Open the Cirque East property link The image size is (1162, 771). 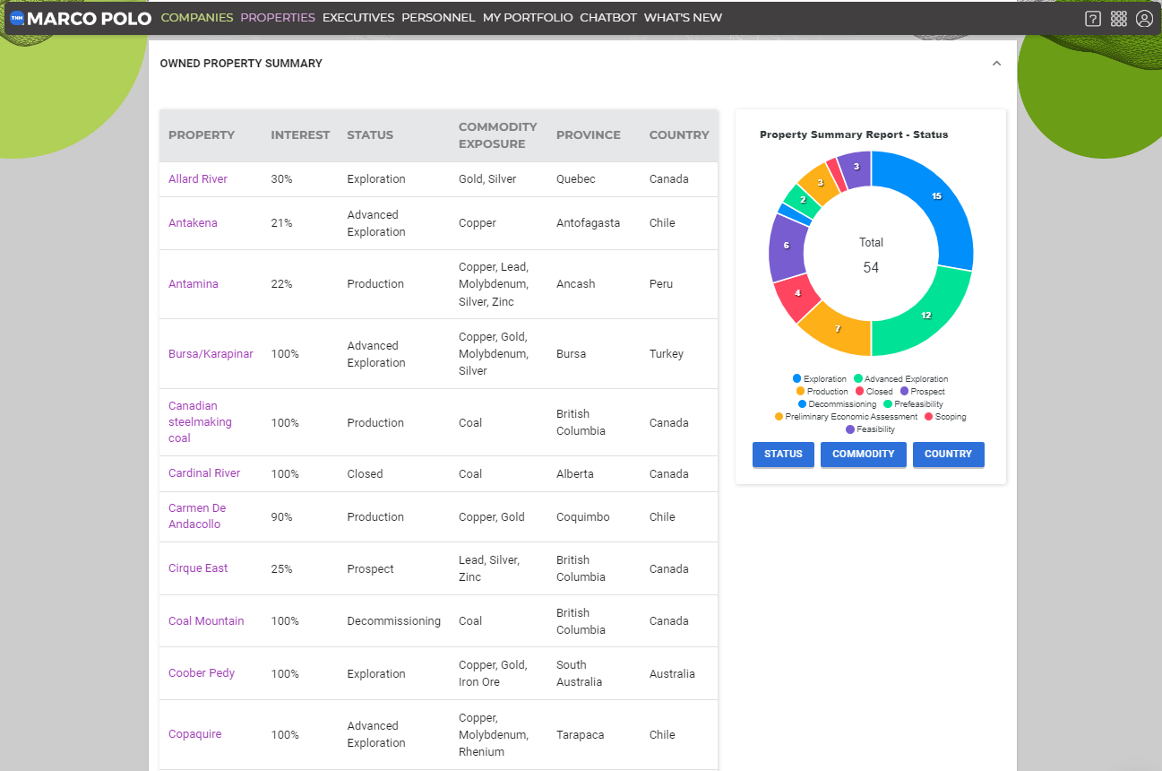point(198,568)
